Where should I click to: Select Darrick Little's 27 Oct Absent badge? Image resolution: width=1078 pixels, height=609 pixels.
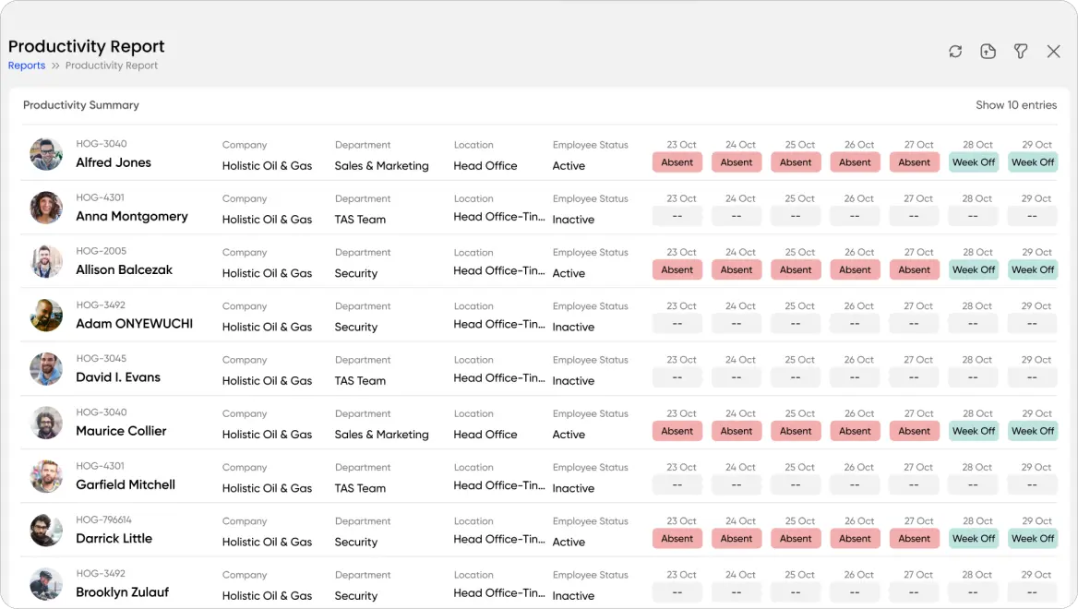[914, 539]
